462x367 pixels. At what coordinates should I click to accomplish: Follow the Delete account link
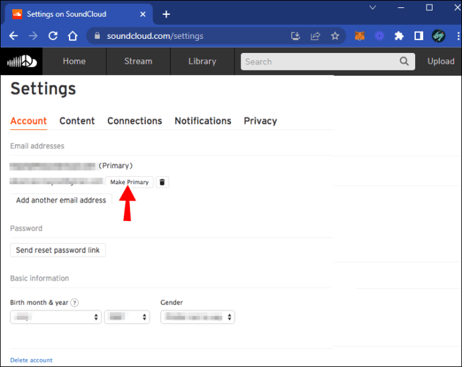tap(31, 360)
